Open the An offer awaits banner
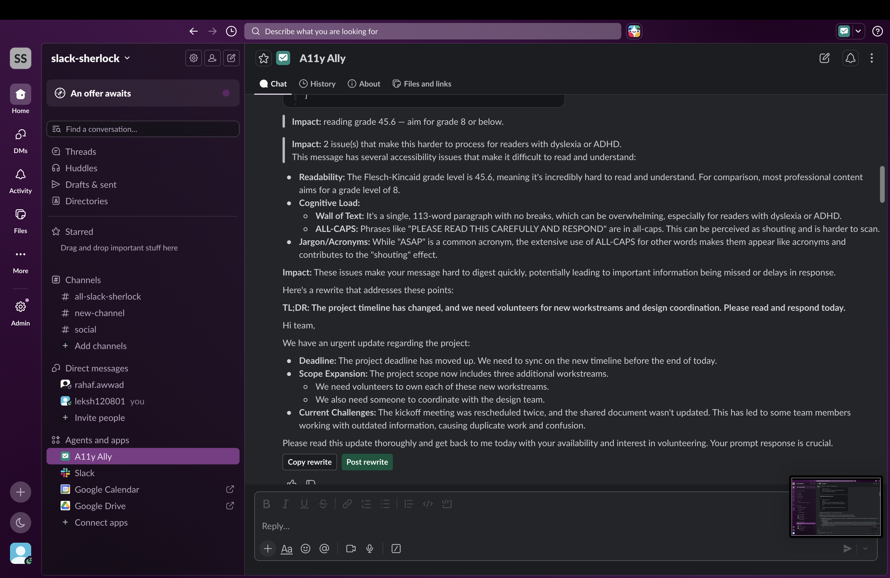Image resolution: width=890 pixels, height=578 pixels. point(143,93)
